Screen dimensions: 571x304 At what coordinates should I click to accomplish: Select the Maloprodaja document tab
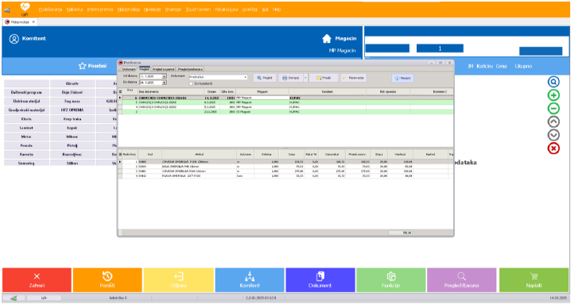click(x=20, y=21)
